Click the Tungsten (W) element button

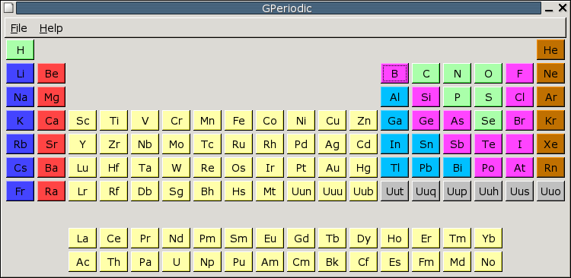(x=177, y=168)
